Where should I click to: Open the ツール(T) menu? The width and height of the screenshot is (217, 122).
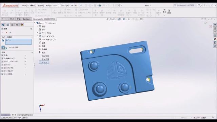pos(56,5)
